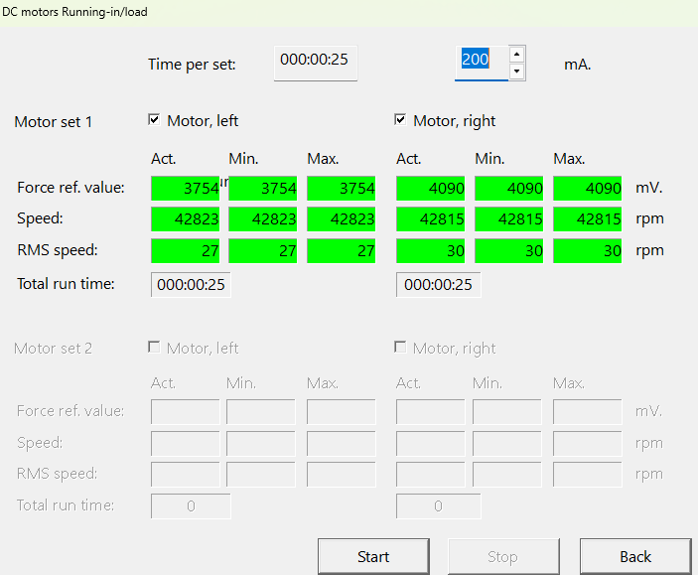The width and height of the screenshot is (698, 575).
Task: Increase the mA value with up arrow
Action: pos(516,55)
